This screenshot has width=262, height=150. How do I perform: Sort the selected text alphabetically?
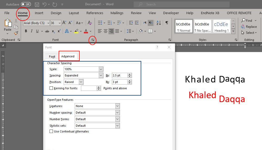click(159, 23)
